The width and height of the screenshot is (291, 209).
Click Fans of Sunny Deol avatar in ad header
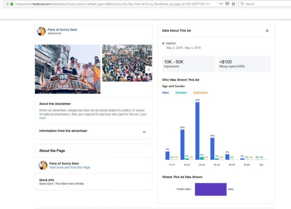41,31
